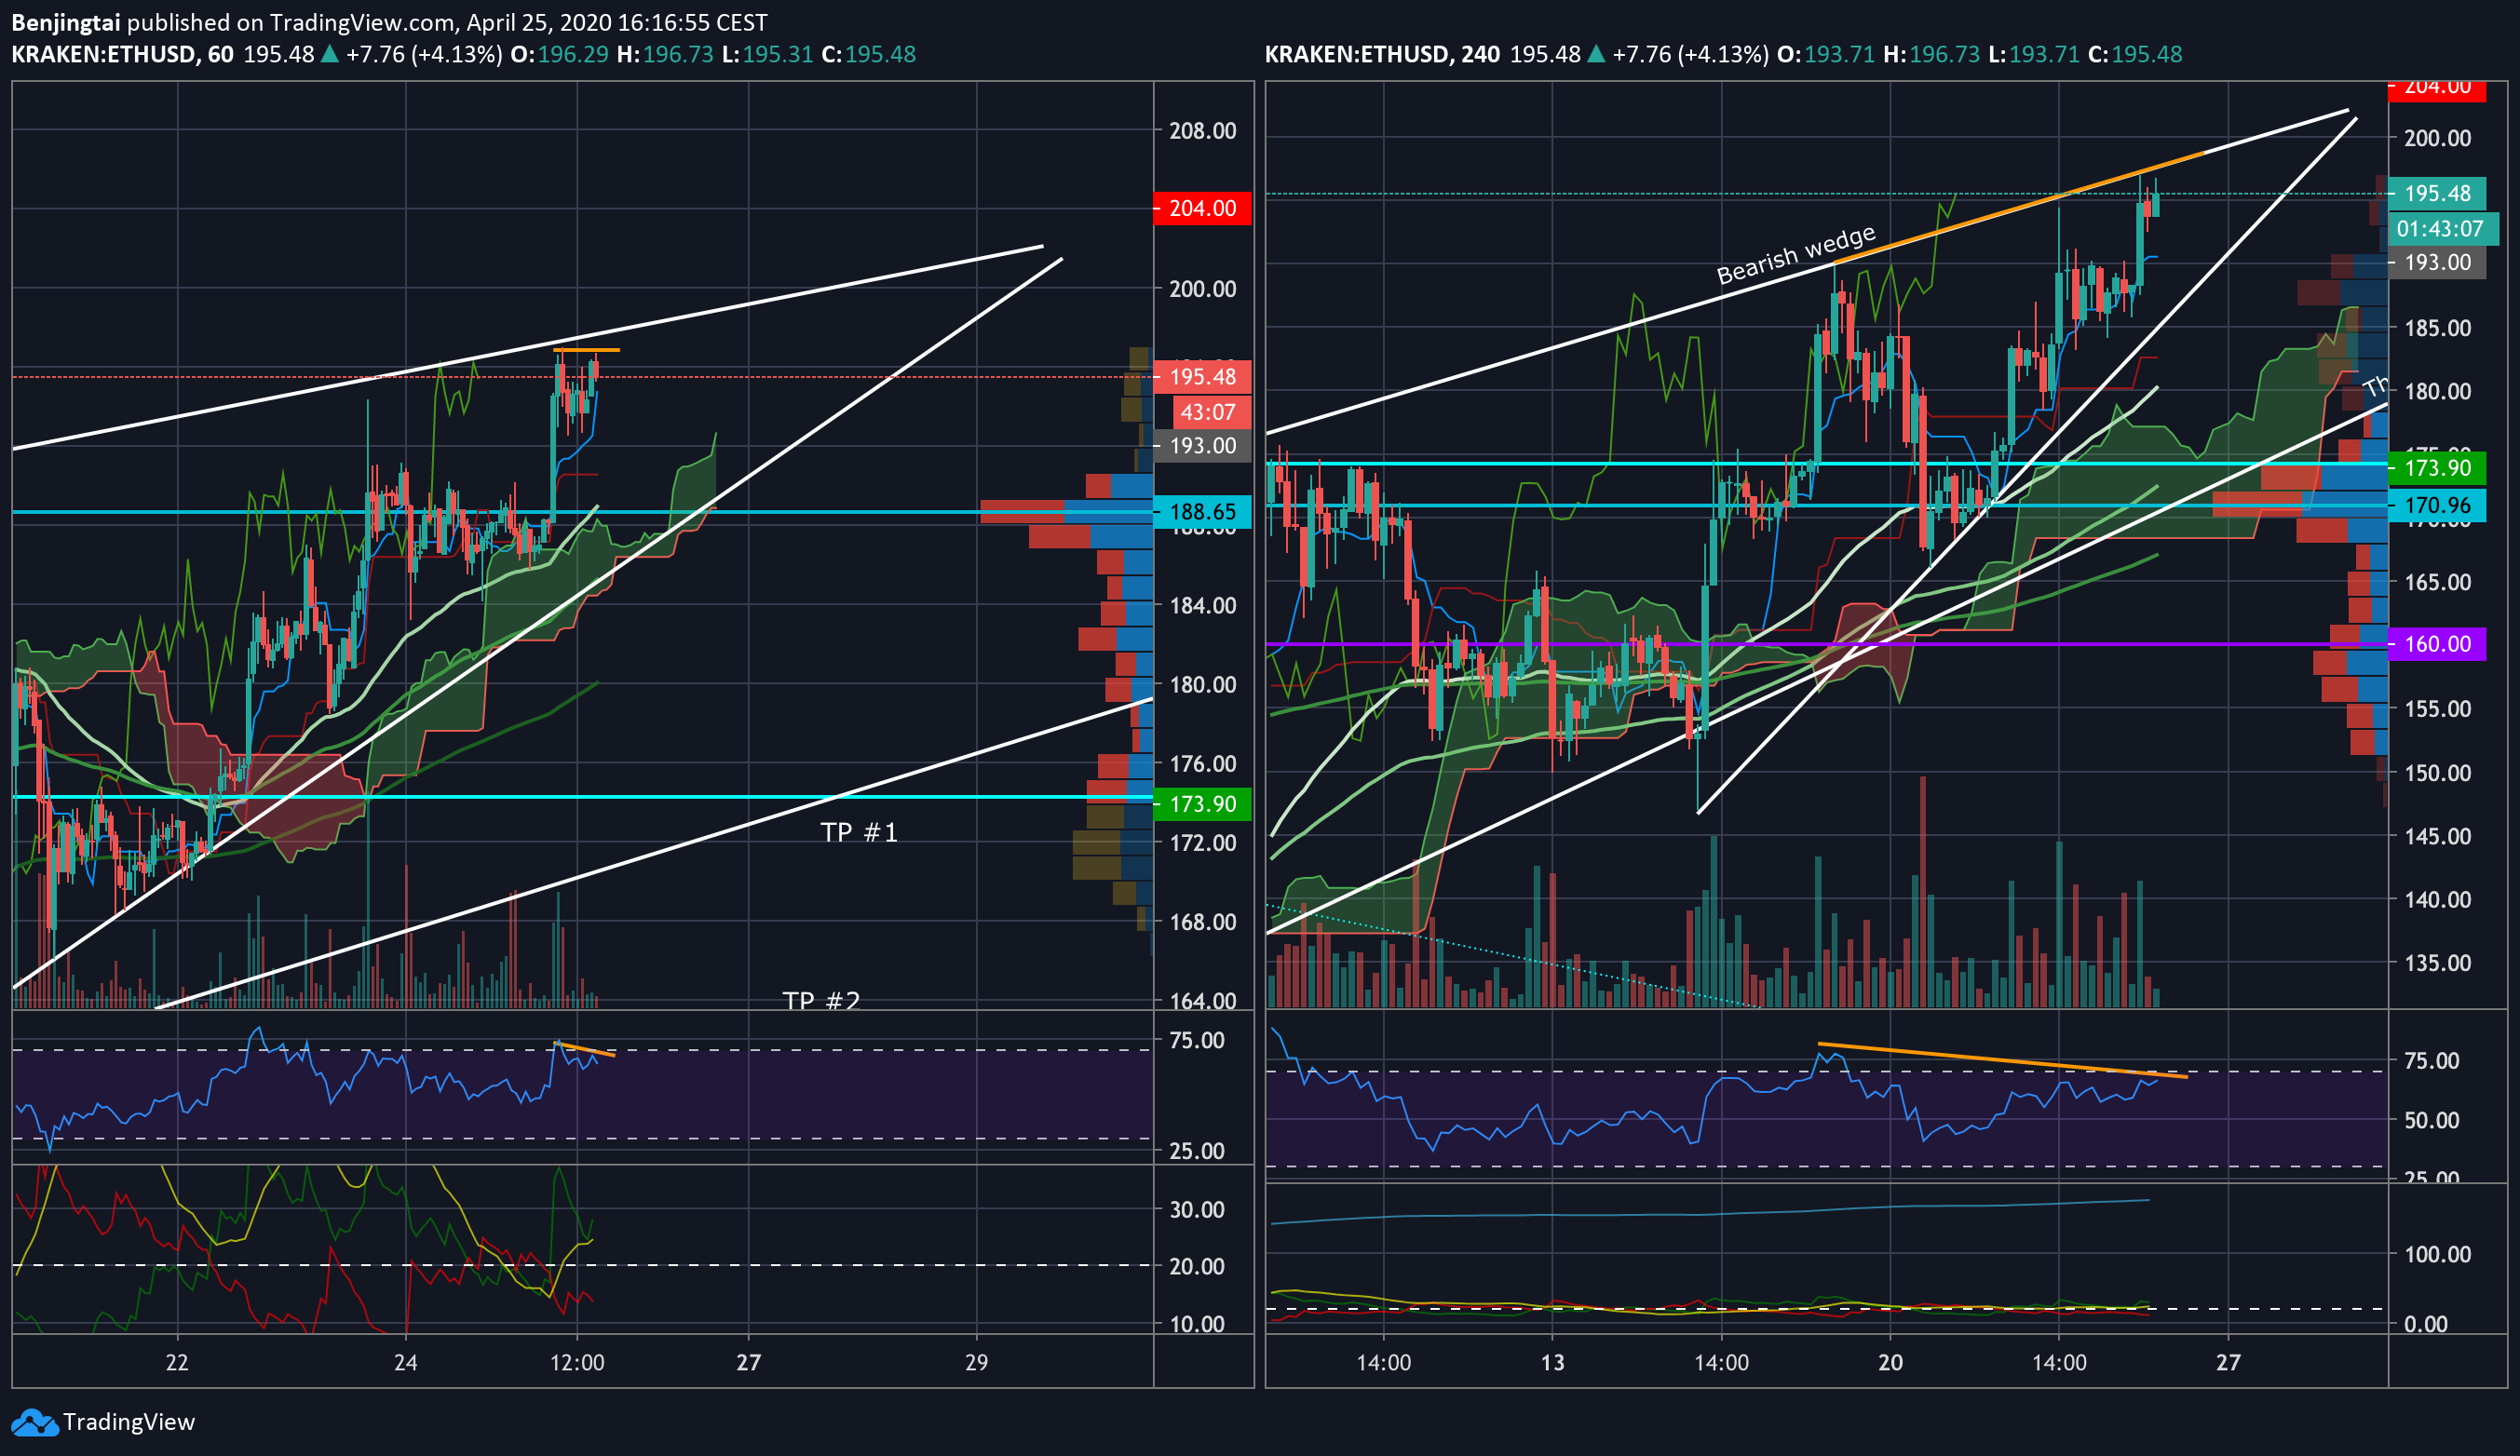Screen dimensions: 2520x1456
Task: Click the 195.48 current price label on left chart
Action: [x=1202, y=377]
